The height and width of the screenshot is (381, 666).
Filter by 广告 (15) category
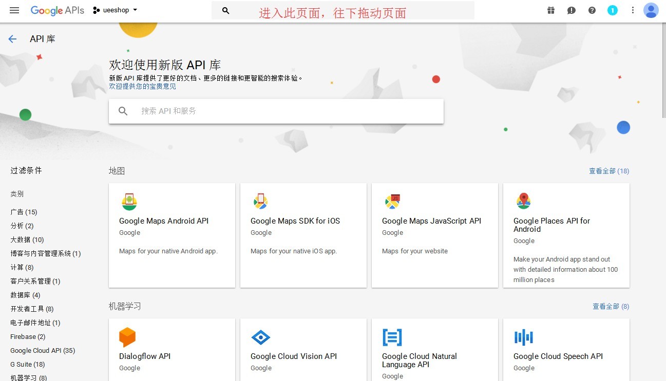(x=24, y=212)
